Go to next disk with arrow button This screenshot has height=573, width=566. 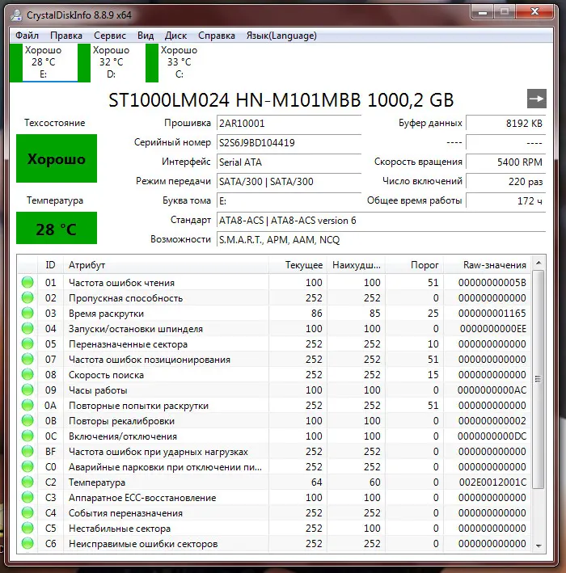[x=536, y=99]
